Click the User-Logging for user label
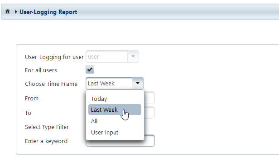Viewport: 279px width, 164px height. [54, 57]
